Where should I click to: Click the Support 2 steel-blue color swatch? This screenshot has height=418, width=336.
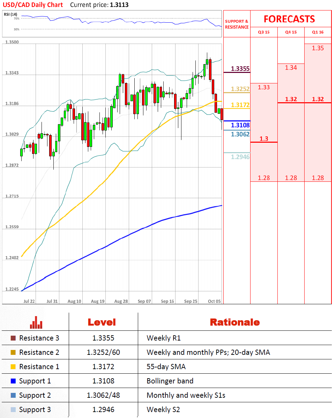click(13, 395)
